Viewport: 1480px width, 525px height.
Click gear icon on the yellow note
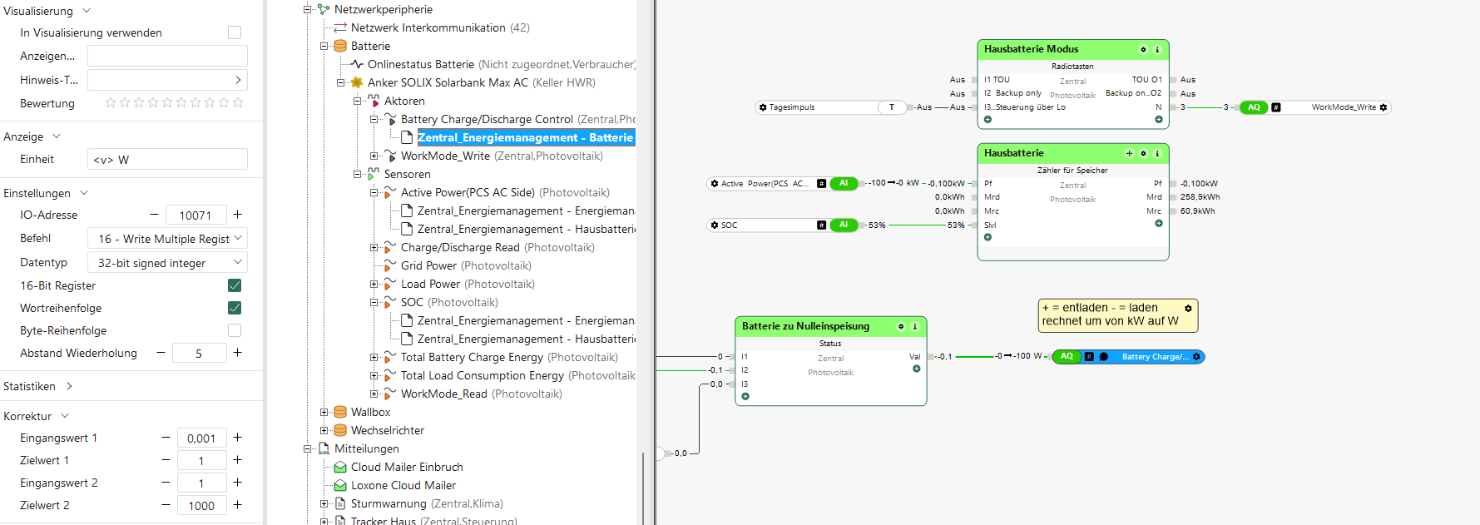click(x=1188, y=308)
